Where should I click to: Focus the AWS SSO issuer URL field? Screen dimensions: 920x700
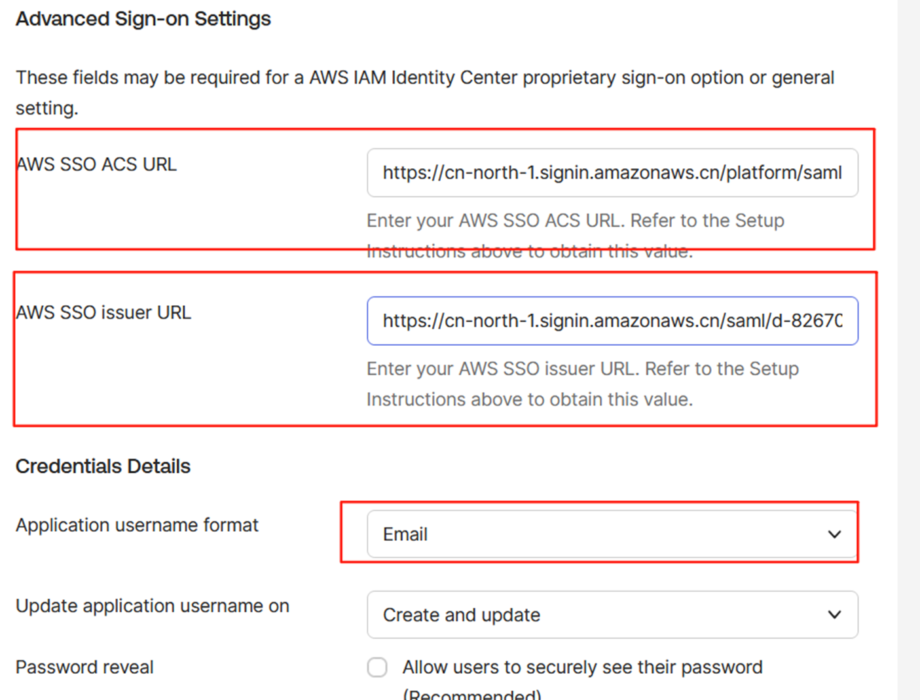(x=612, y=321)
